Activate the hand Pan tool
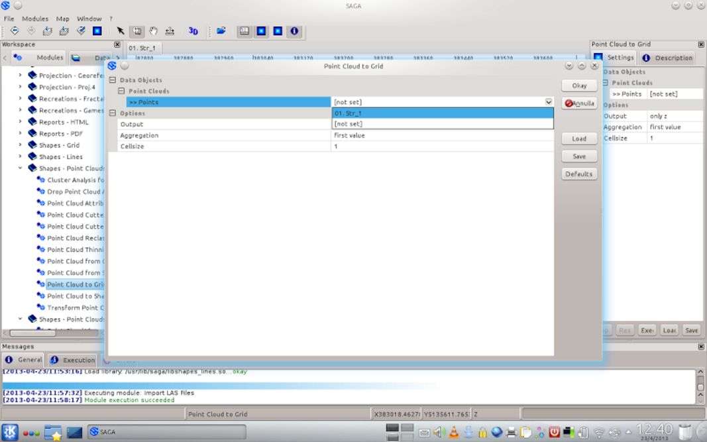This screenshot has height=442, width=707. 153,31
